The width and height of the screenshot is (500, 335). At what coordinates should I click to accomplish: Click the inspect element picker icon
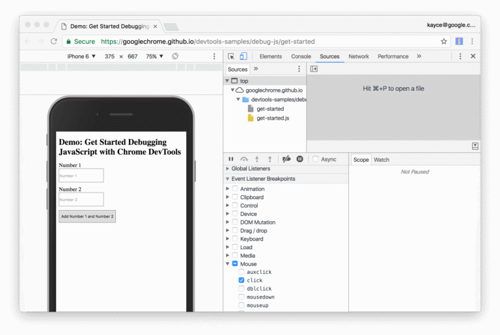click(231, 57)
